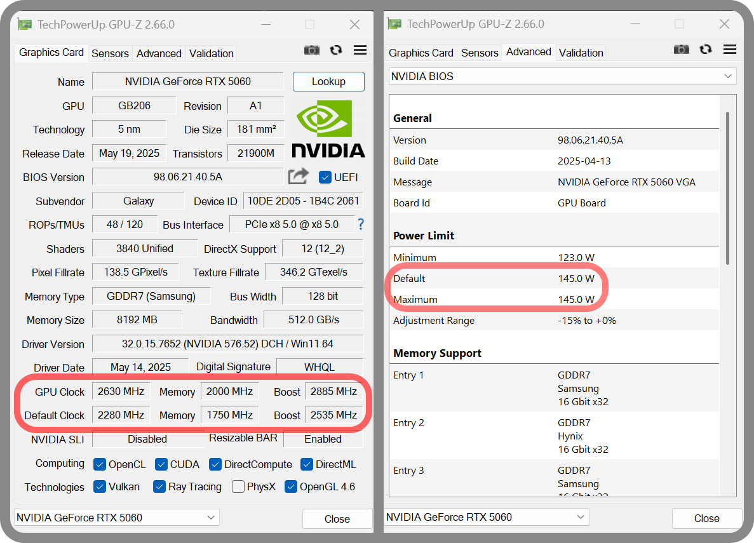This screenshot has width=754, height=543.
Task: Click the refresh icon in left GPU-Z window
Action: tap(336, 50)
